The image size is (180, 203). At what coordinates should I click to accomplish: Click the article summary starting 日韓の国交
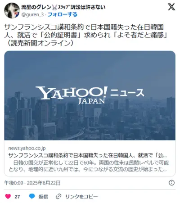89,166
